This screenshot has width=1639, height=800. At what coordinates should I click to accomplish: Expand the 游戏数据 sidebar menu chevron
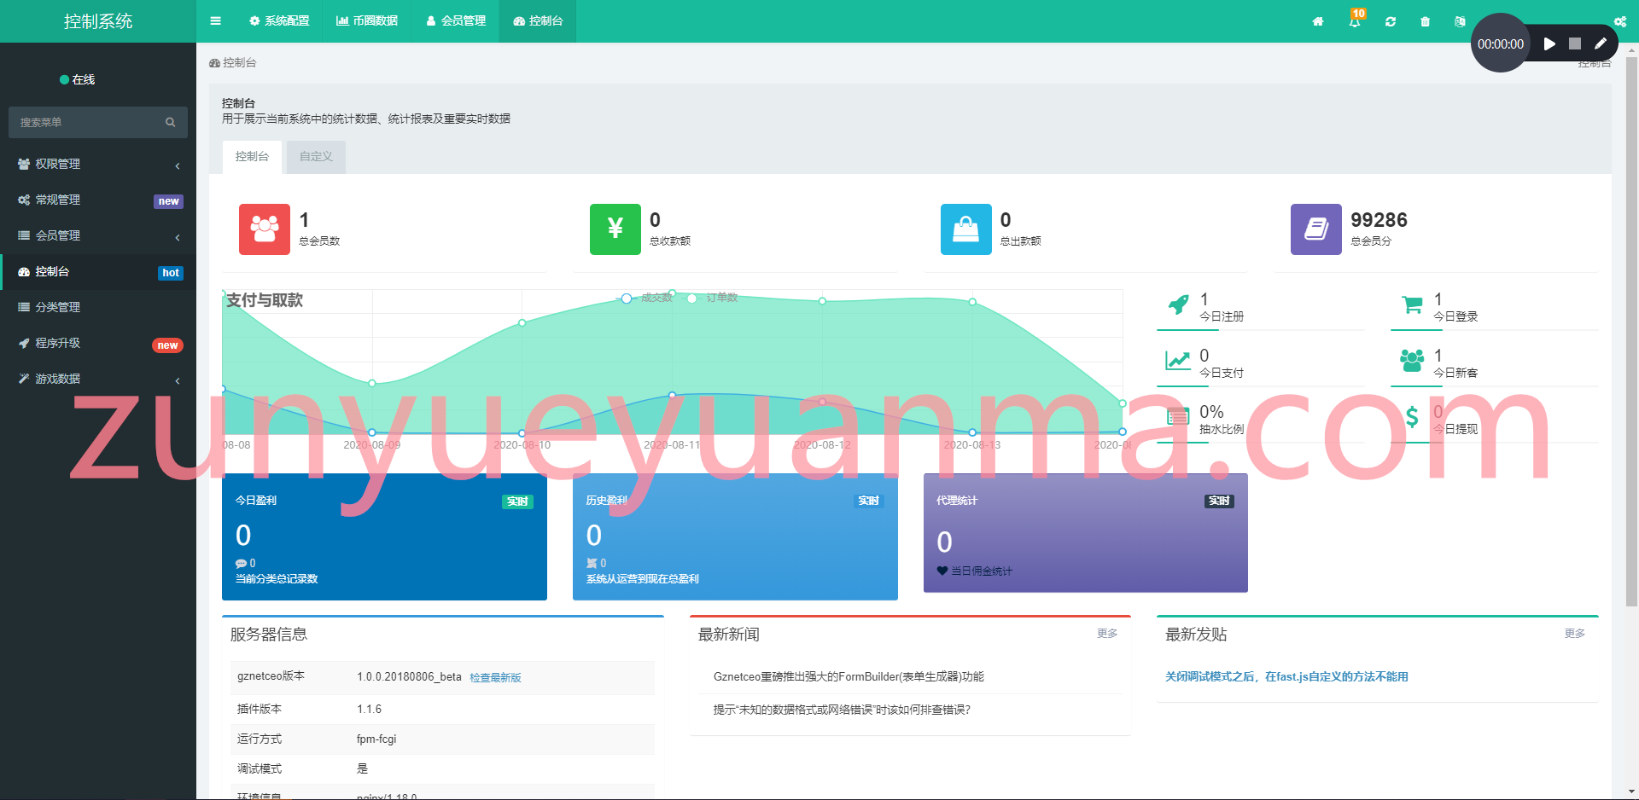[x=178, y=380]
